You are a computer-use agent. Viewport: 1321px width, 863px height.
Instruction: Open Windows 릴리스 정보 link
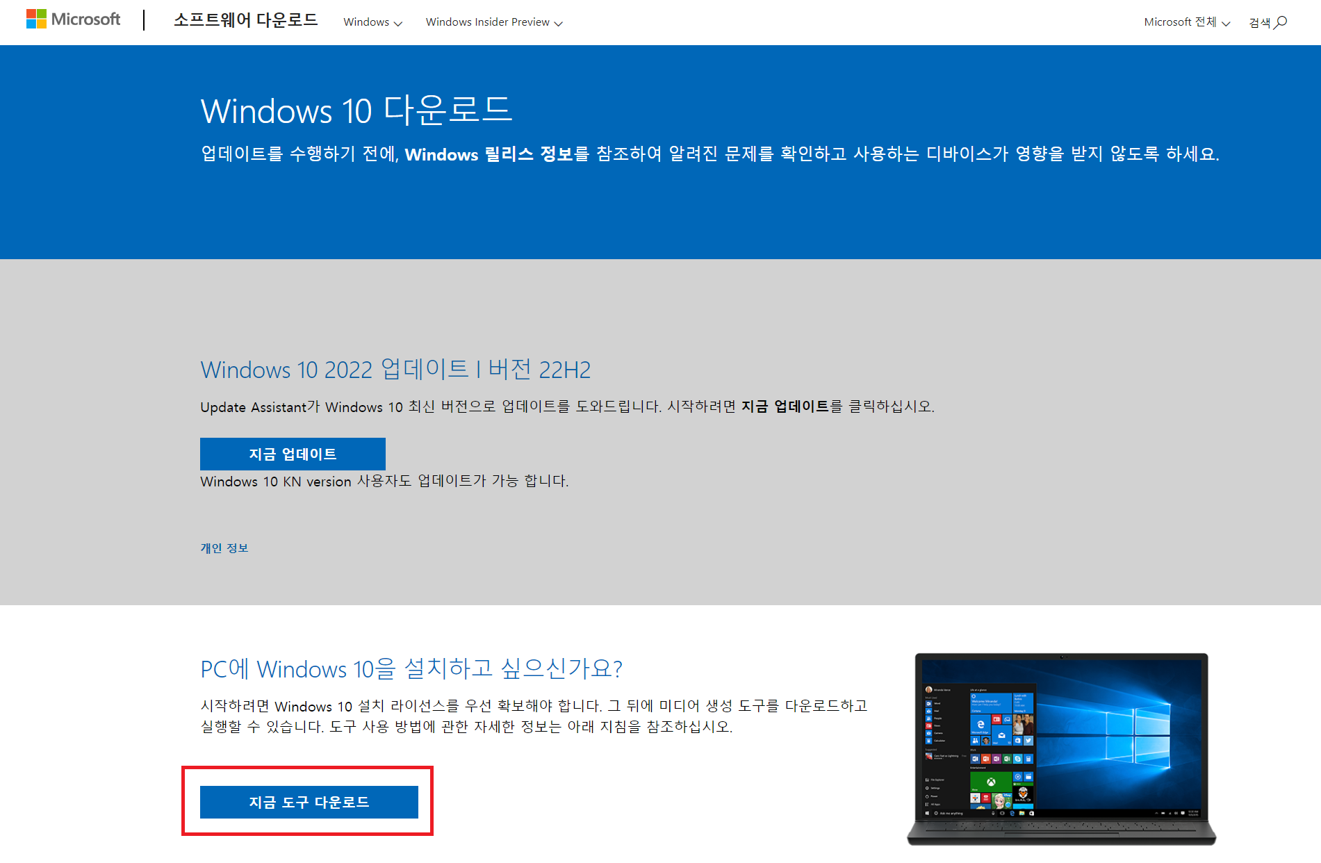[x=489, y=154]
